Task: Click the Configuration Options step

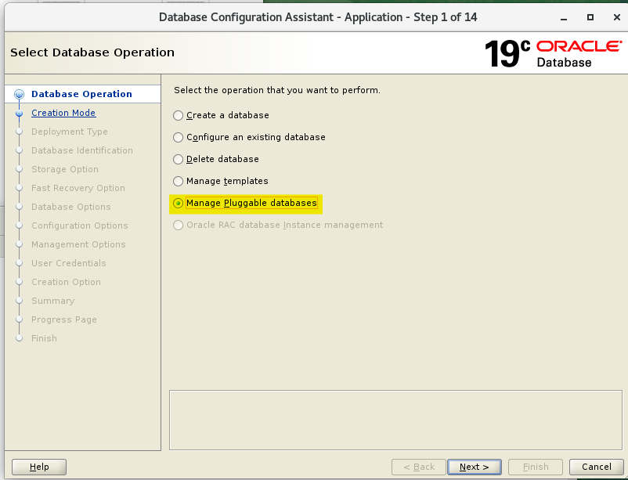Action: click(x=80, y=226)
